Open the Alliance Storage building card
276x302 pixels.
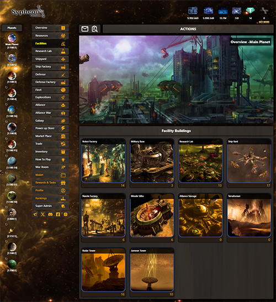tap(200, 218)
